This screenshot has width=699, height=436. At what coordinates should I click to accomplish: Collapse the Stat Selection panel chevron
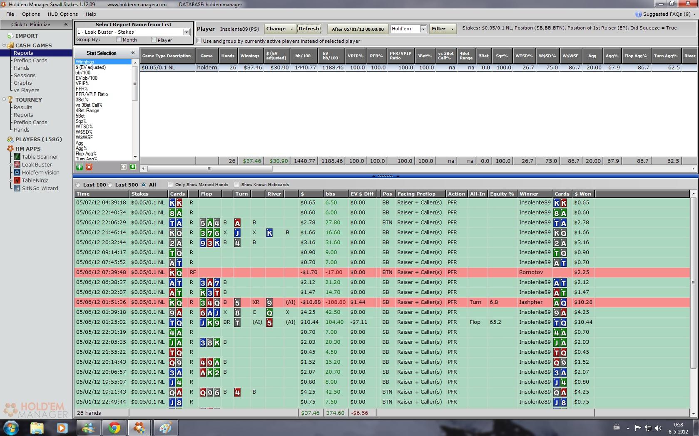tap(133, 53)
